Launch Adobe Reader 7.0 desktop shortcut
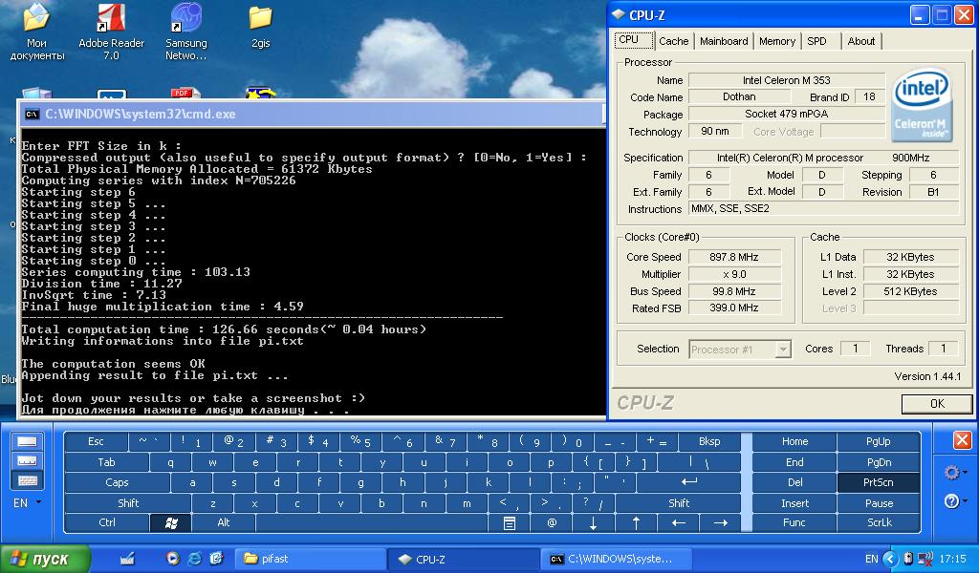The height and width of the screenshot is (573, 979). point(111,32)
